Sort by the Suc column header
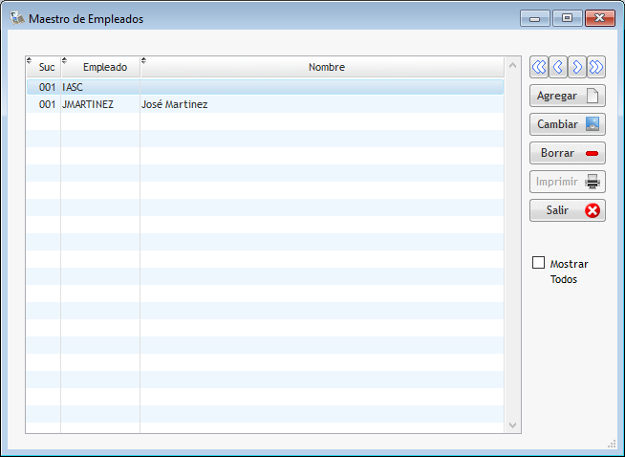 coord(43,67)
